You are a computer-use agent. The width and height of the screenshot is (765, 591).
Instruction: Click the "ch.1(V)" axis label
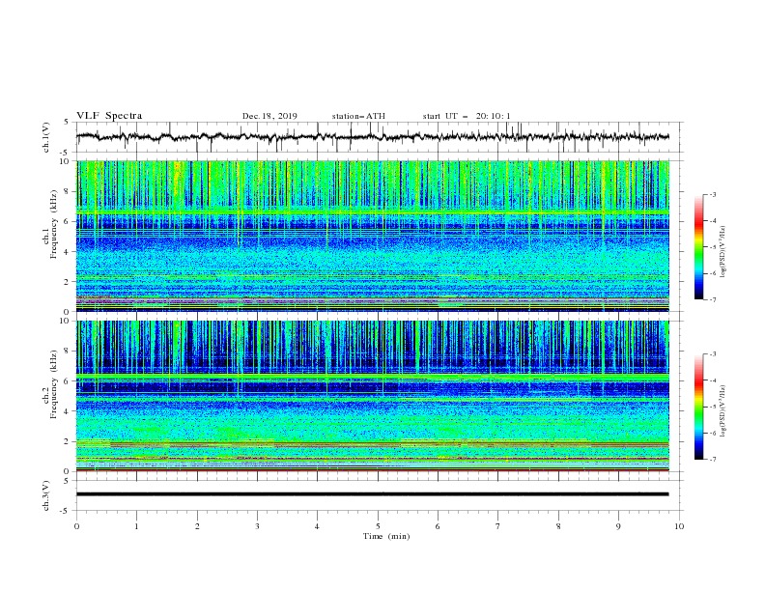point(46,137)
